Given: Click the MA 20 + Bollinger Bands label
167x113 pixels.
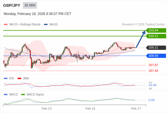Looking at the screenshot, I should tap(25, 25).
